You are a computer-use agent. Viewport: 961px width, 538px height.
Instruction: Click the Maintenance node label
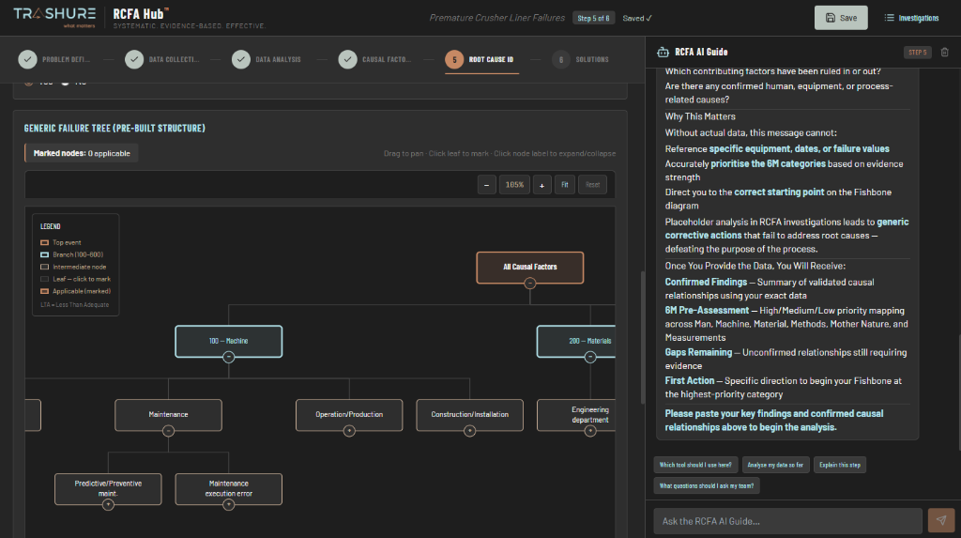pos(169,415)
